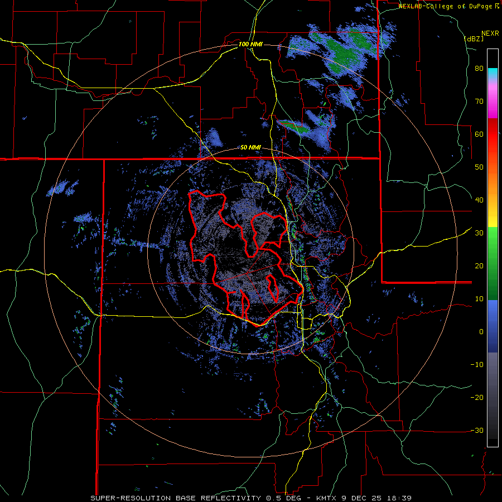Click the -20 value on dBZ scale
This screenshot has height=502, width=502.
(477, 398)
